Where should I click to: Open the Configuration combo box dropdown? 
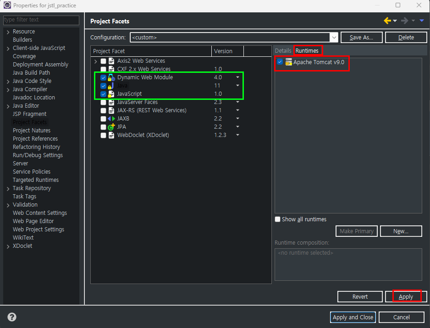tap(334, 38)
